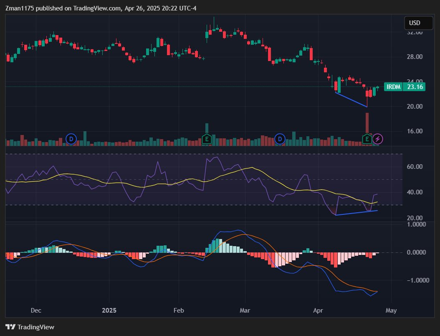Select the blue trendline in the RSI panel

[x=355, y=213]
